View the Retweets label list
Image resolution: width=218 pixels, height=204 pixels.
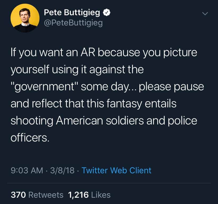(x=46, y=195)
